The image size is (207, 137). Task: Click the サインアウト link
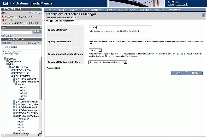[x=182, y=4]
